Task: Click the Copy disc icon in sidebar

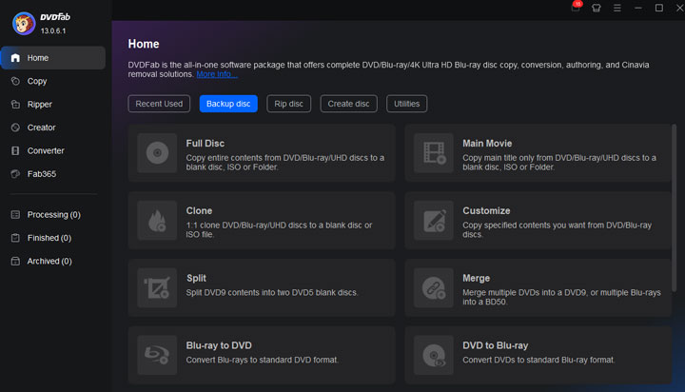Action: [15, 81]
